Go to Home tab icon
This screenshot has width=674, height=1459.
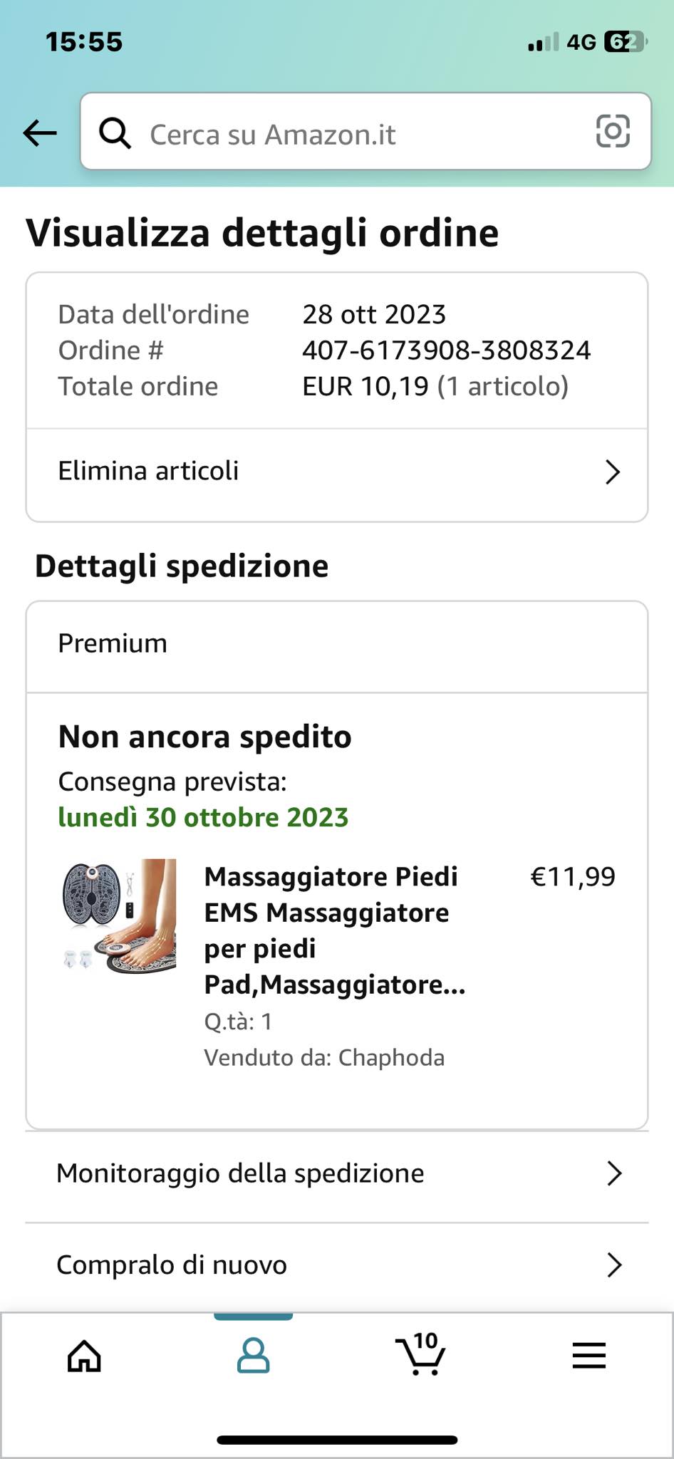[x=84, y=1356]
